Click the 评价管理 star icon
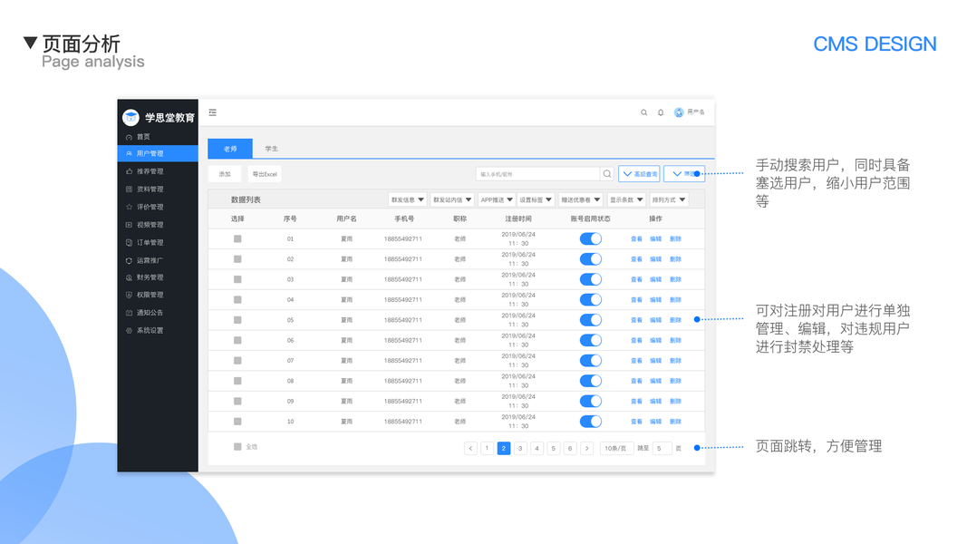Viewport: 967px width, 544px height. pos(129,208)
